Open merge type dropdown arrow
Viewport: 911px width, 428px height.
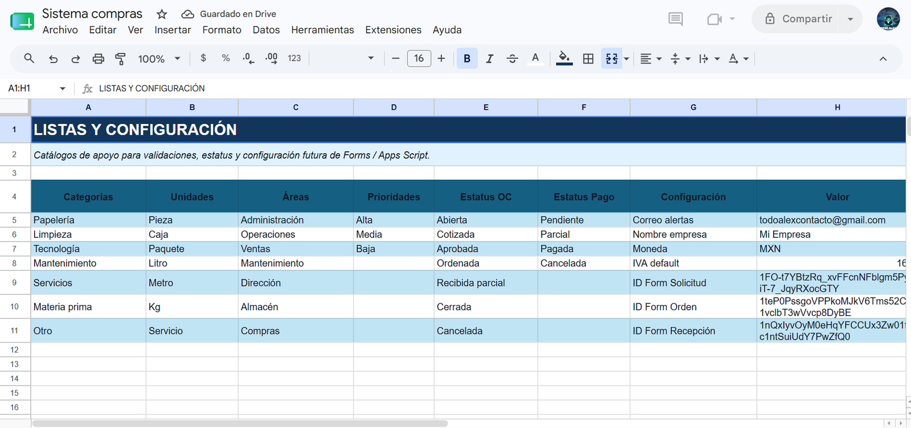[x=626, y=59]
